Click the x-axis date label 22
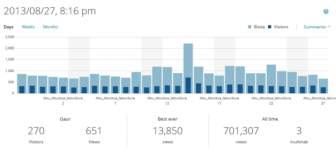The image size is (336, 151). 271,104
